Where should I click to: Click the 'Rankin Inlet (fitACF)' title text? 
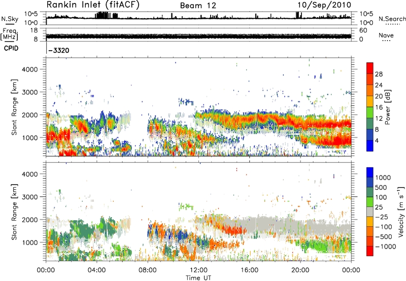[93, 5]
